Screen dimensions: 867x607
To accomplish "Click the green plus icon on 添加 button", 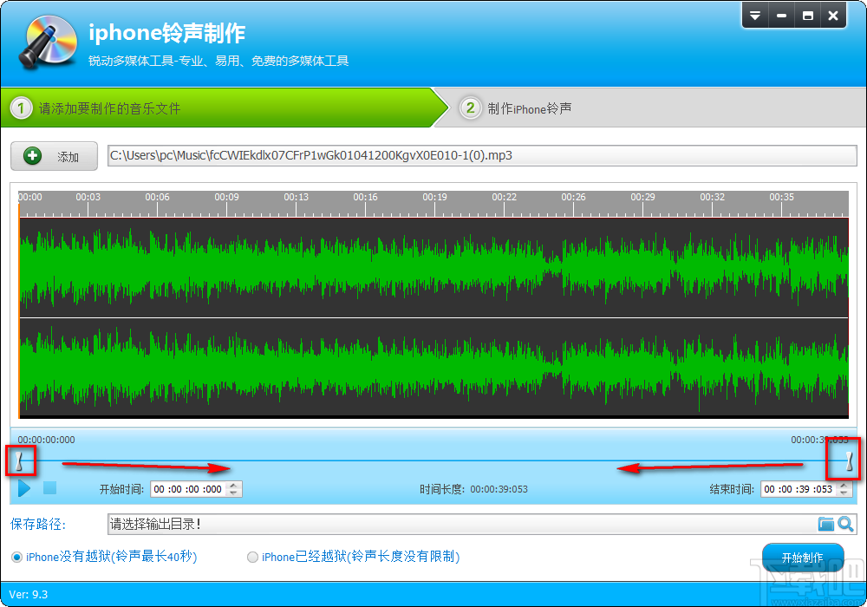I will (32, 156).
